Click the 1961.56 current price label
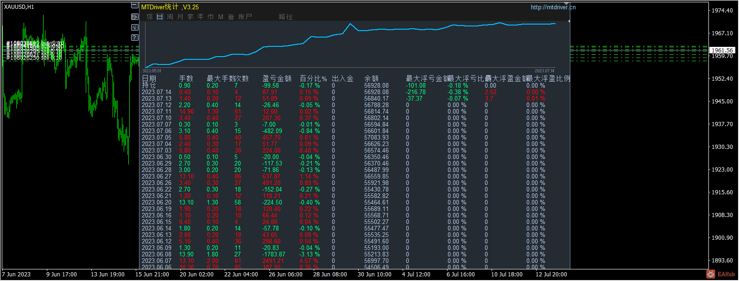 click(722, 50)
